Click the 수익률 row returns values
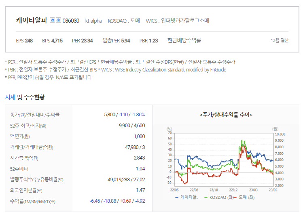The width and height of the screenshot is (303, 214). point(117,201)
